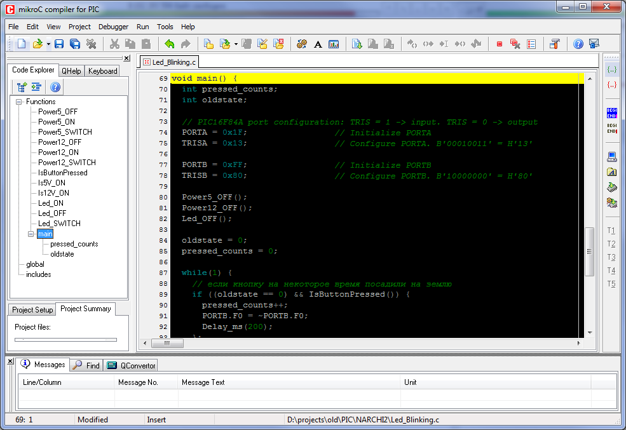Open the Tools hammer icon
The height and width of the screenshot is (430, 626).
tap(555, 44)
